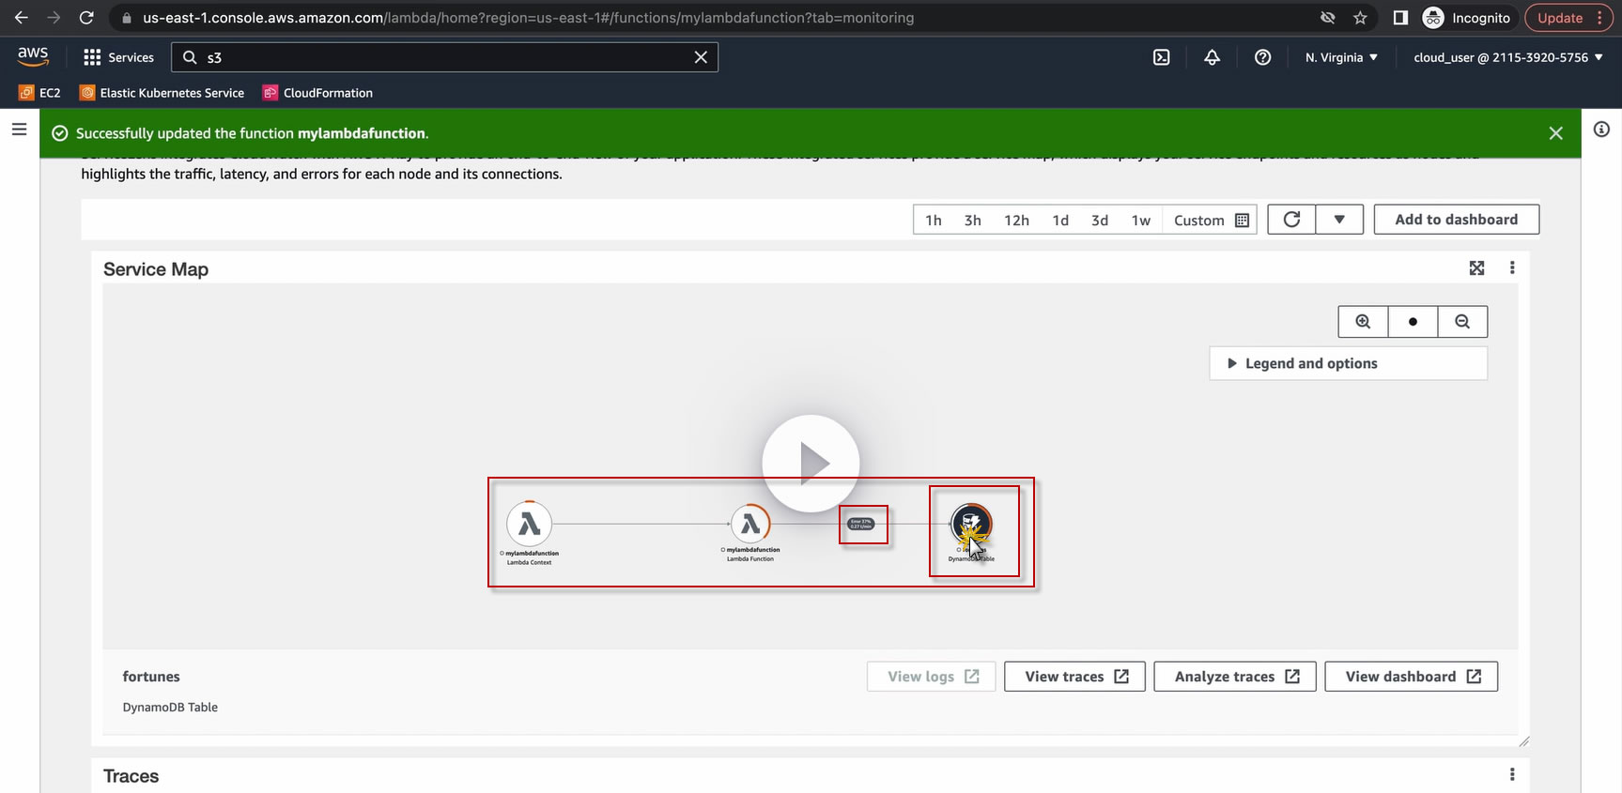Click the View dashboard button

click(1412, 677)
